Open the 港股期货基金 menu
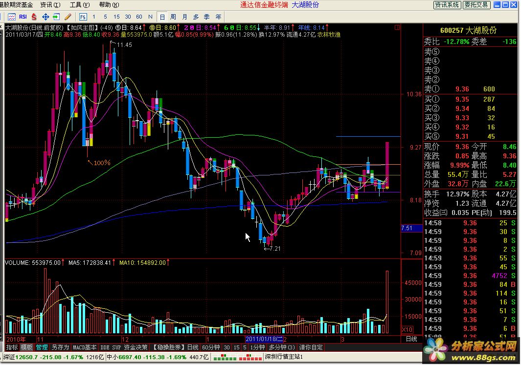Viewport: 521px width, 365px height. 16,5
